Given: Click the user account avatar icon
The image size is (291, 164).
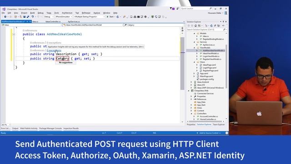Looking at the screenshot, I should (226, 13).
